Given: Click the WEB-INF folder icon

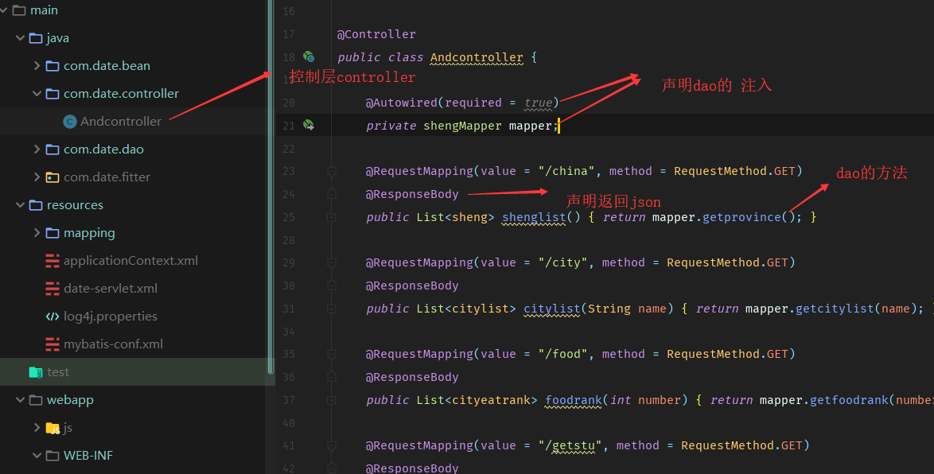Looking at the screenshot, I should (53, 456).
